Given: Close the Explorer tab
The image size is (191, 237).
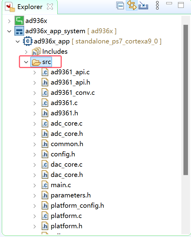Looking at the screenshot, I should coord(50,7).
